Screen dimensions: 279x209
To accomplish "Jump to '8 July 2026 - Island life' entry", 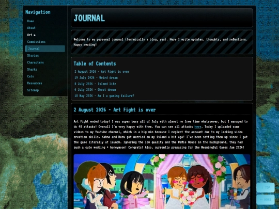I will click(x=95, y=84).
